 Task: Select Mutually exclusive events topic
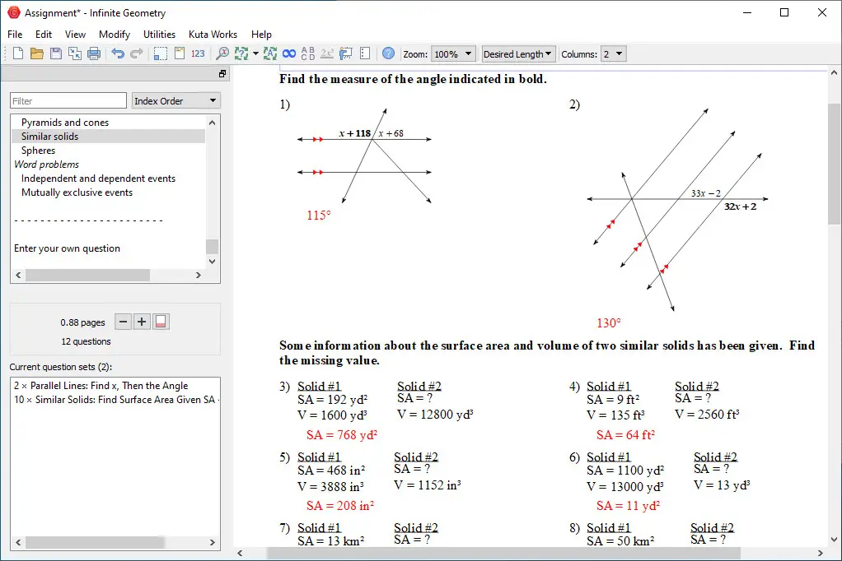click(x=77, y=192)
